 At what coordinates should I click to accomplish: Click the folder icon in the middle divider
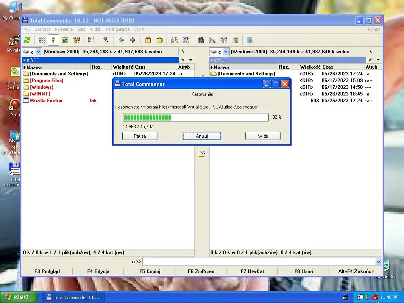(202, 154)
